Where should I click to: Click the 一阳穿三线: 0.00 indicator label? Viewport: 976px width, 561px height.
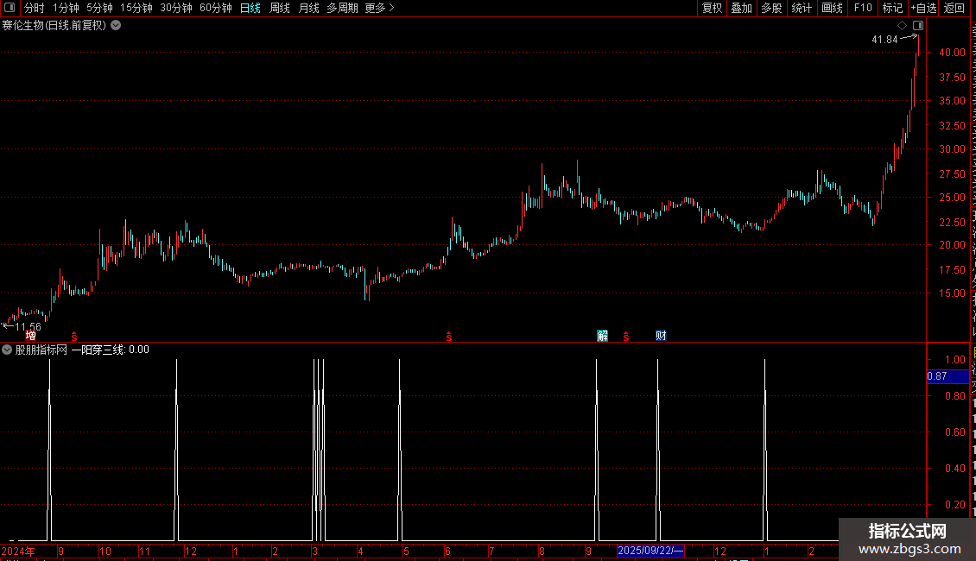point(111,350)
